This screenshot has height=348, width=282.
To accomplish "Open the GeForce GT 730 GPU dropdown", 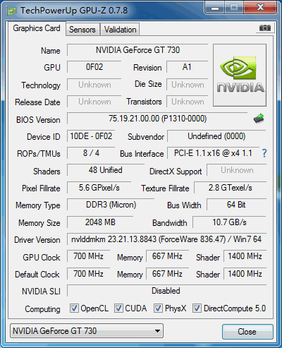I will [87, 331].
